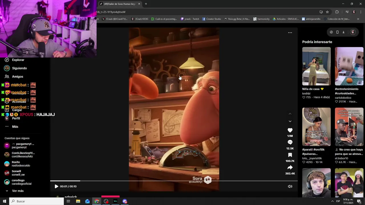
Task: Open followed account sonwill_sw
Action: pos(18,173)
